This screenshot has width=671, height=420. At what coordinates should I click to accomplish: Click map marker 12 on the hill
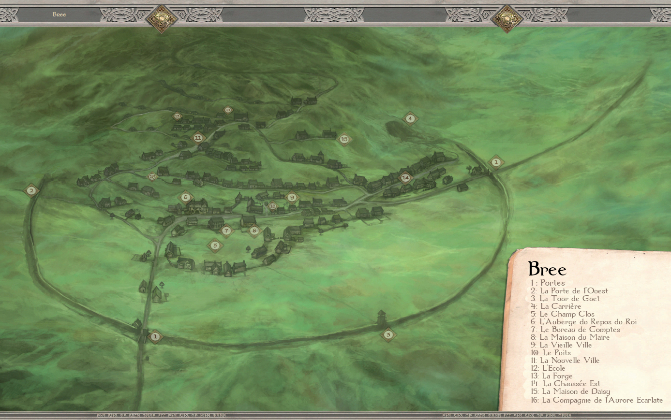click(228, 110)
